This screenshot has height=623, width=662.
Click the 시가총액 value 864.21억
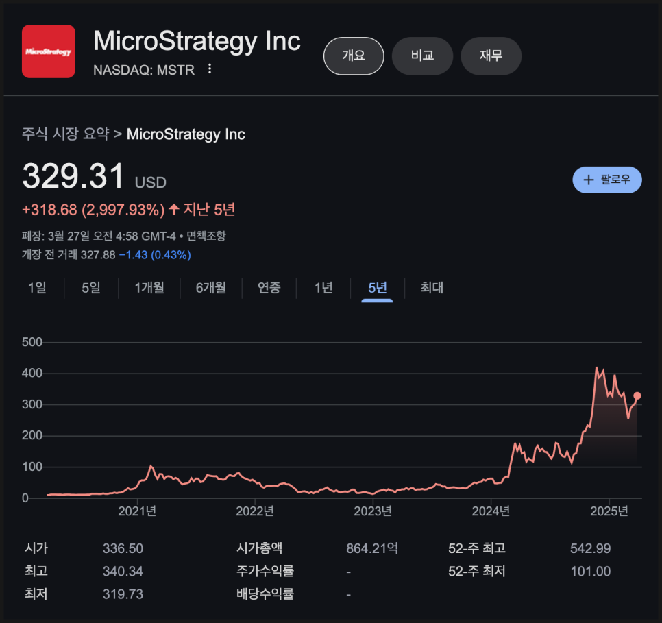372,549
